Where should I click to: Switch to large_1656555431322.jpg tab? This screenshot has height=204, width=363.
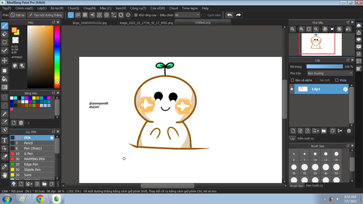[x=90, y=23]
